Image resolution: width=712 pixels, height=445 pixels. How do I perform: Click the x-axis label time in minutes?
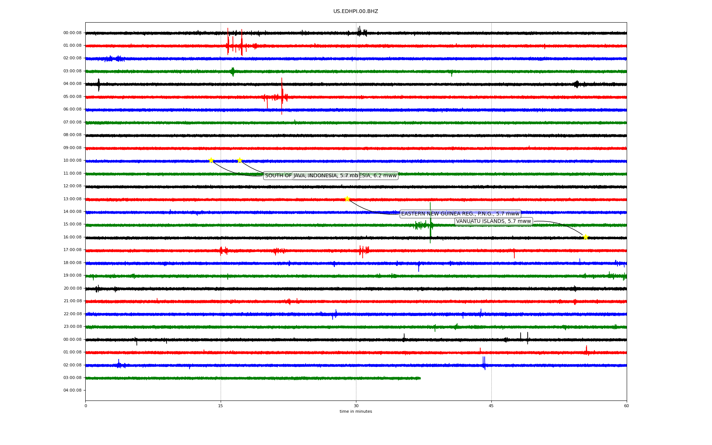[x=356, y=412]
